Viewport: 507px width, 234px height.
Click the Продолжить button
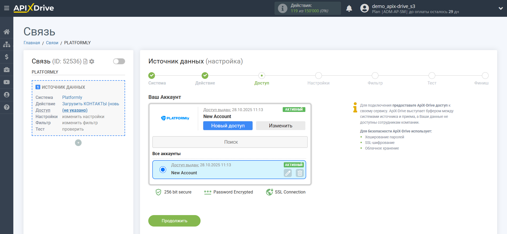click(x=174, y=221)
